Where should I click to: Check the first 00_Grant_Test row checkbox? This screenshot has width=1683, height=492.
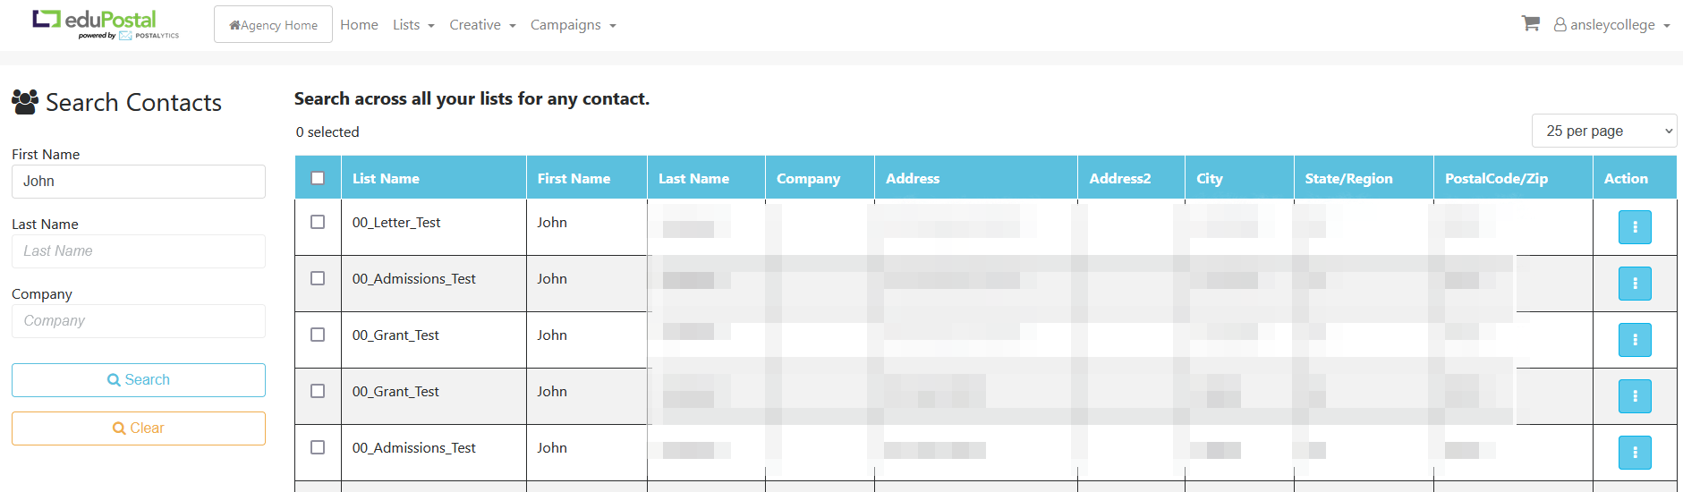tap(318, 335)
